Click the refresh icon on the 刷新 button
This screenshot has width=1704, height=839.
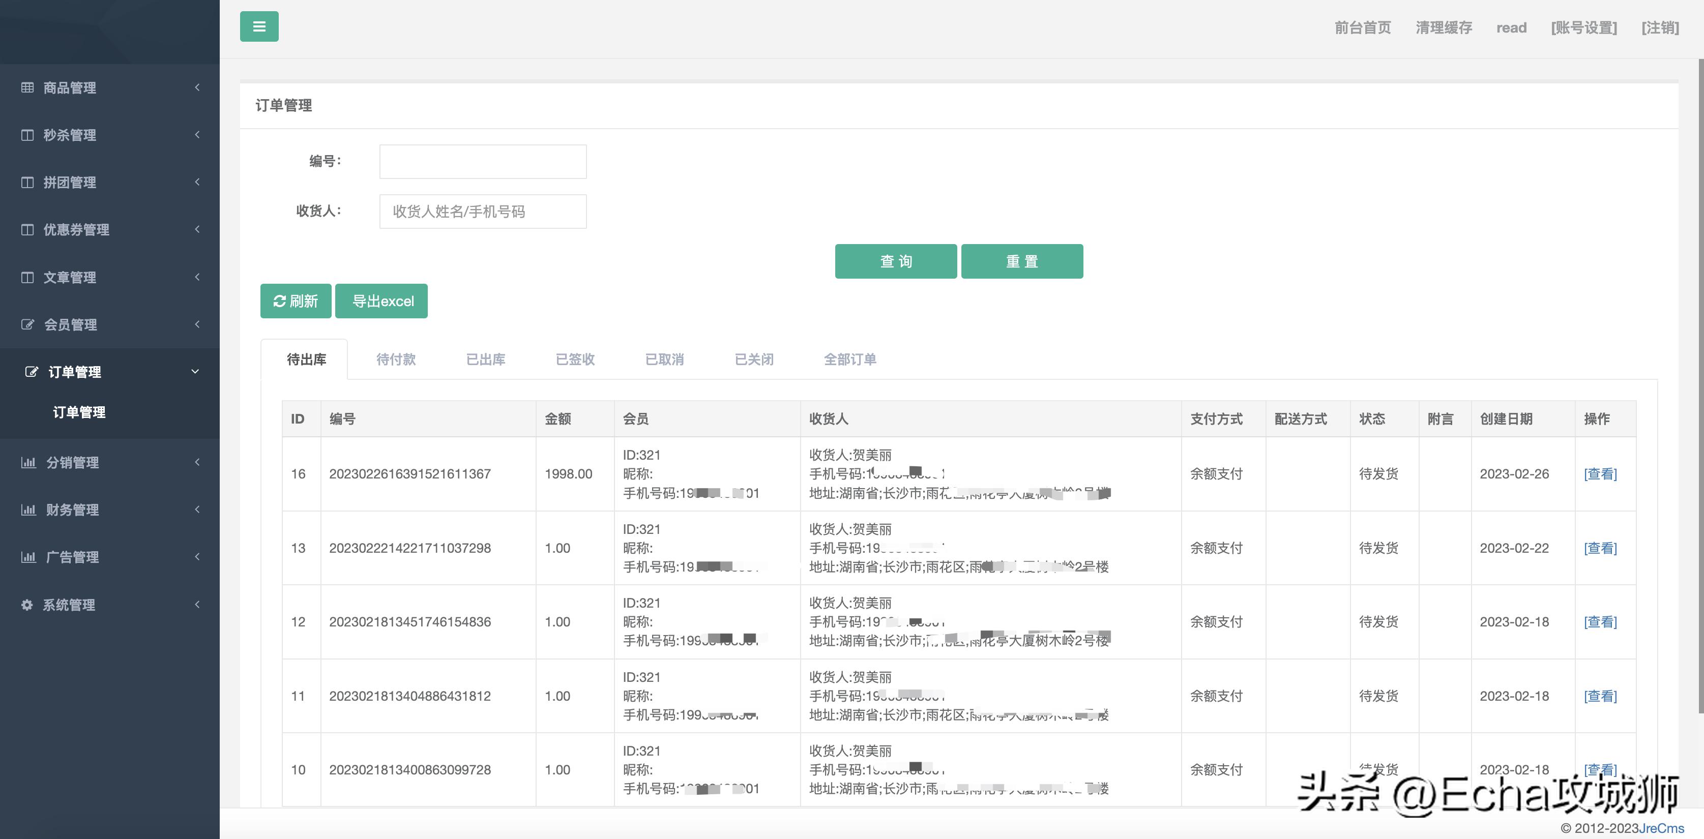(280, 301)
